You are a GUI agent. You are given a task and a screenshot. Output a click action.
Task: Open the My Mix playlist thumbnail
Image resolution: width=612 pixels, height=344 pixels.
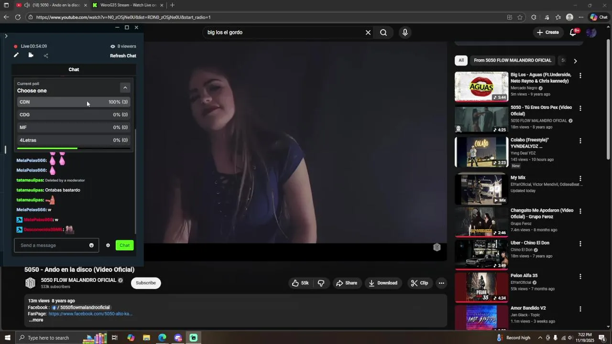point(481,190)
